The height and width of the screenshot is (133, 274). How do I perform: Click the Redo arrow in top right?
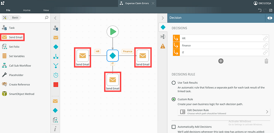click(x=265, y=10)
